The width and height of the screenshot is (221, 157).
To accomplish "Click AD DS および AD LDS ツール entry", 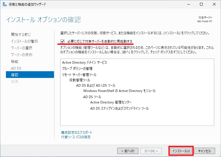I will tap(96, 86).
